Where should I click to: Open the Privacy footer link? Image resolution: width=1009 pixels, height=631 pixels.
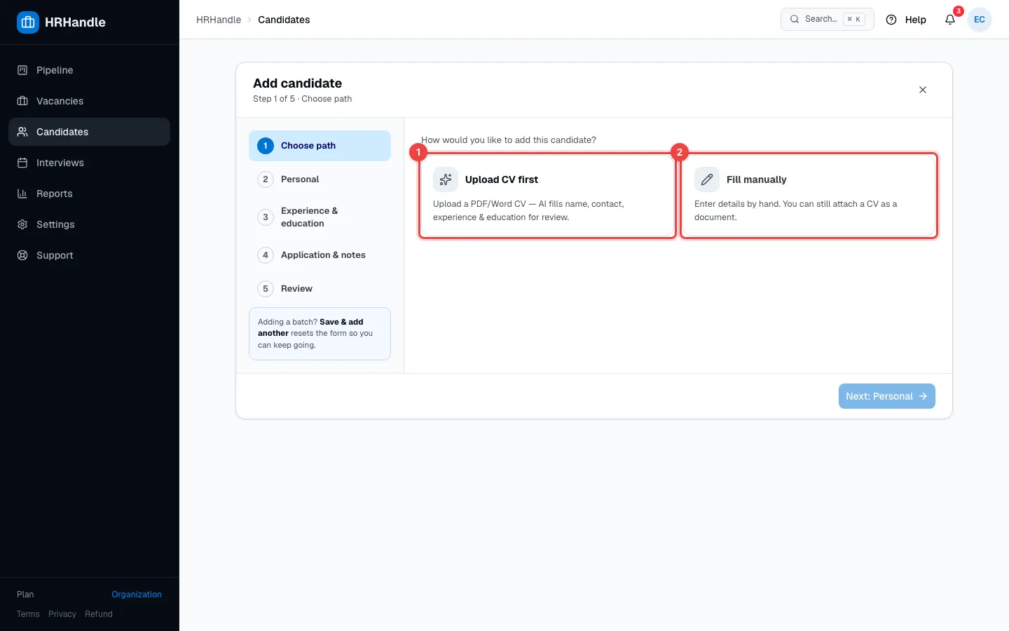click(x=62, y=614)
